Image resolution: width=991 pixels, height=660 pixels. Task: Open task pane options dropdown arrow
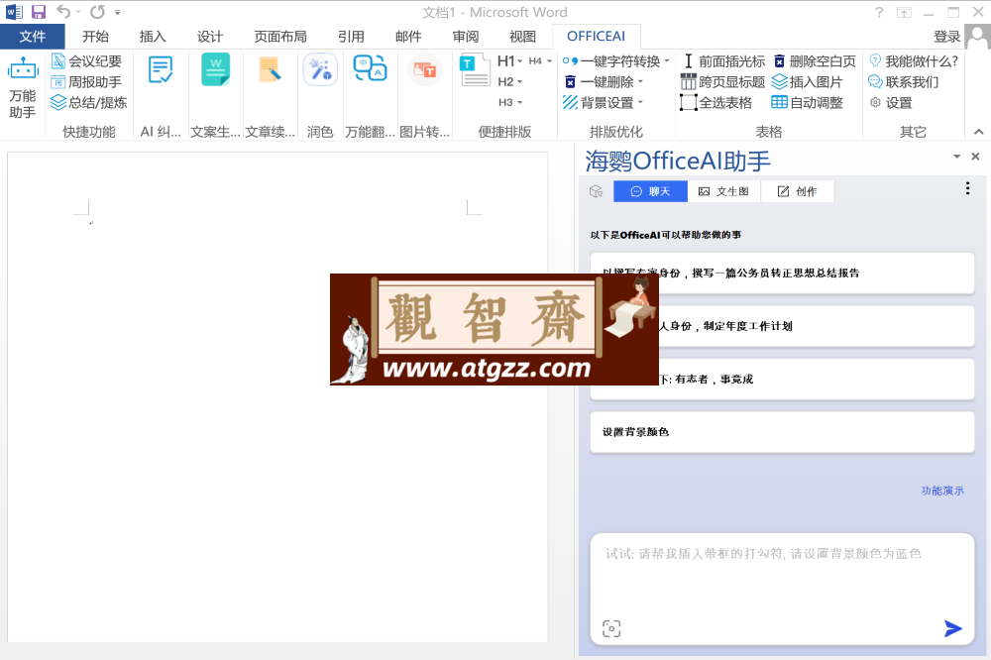pyautogui.click(x=957, y=157)
